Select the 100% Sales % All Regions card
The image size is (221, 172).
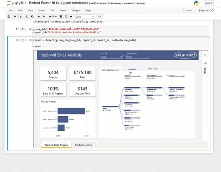click(x=53, y=90)
